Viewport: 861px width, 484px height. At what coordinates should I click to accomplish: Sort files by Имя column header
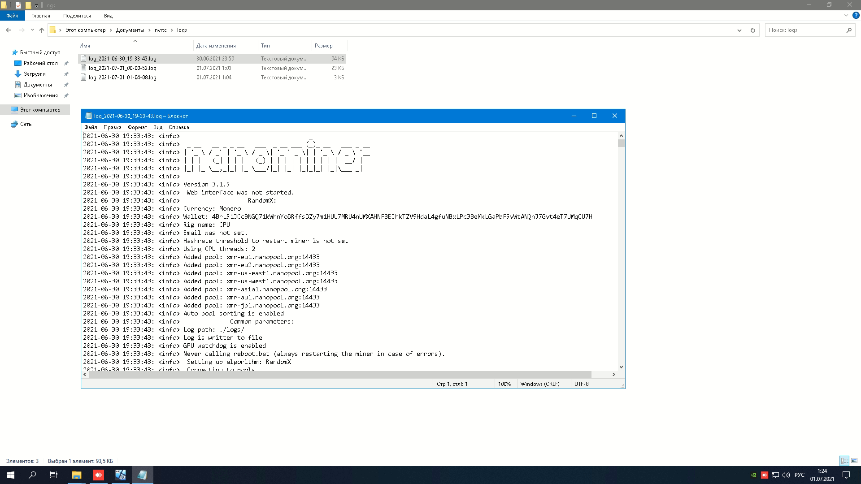click(135, 46)
